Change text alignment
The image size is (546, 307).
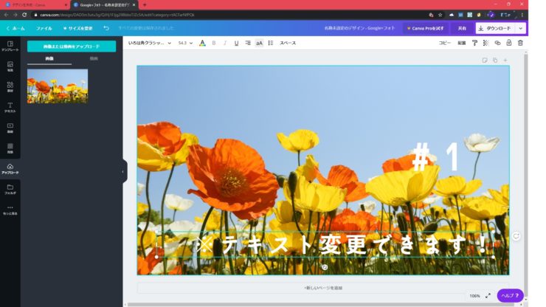(248, 43)
